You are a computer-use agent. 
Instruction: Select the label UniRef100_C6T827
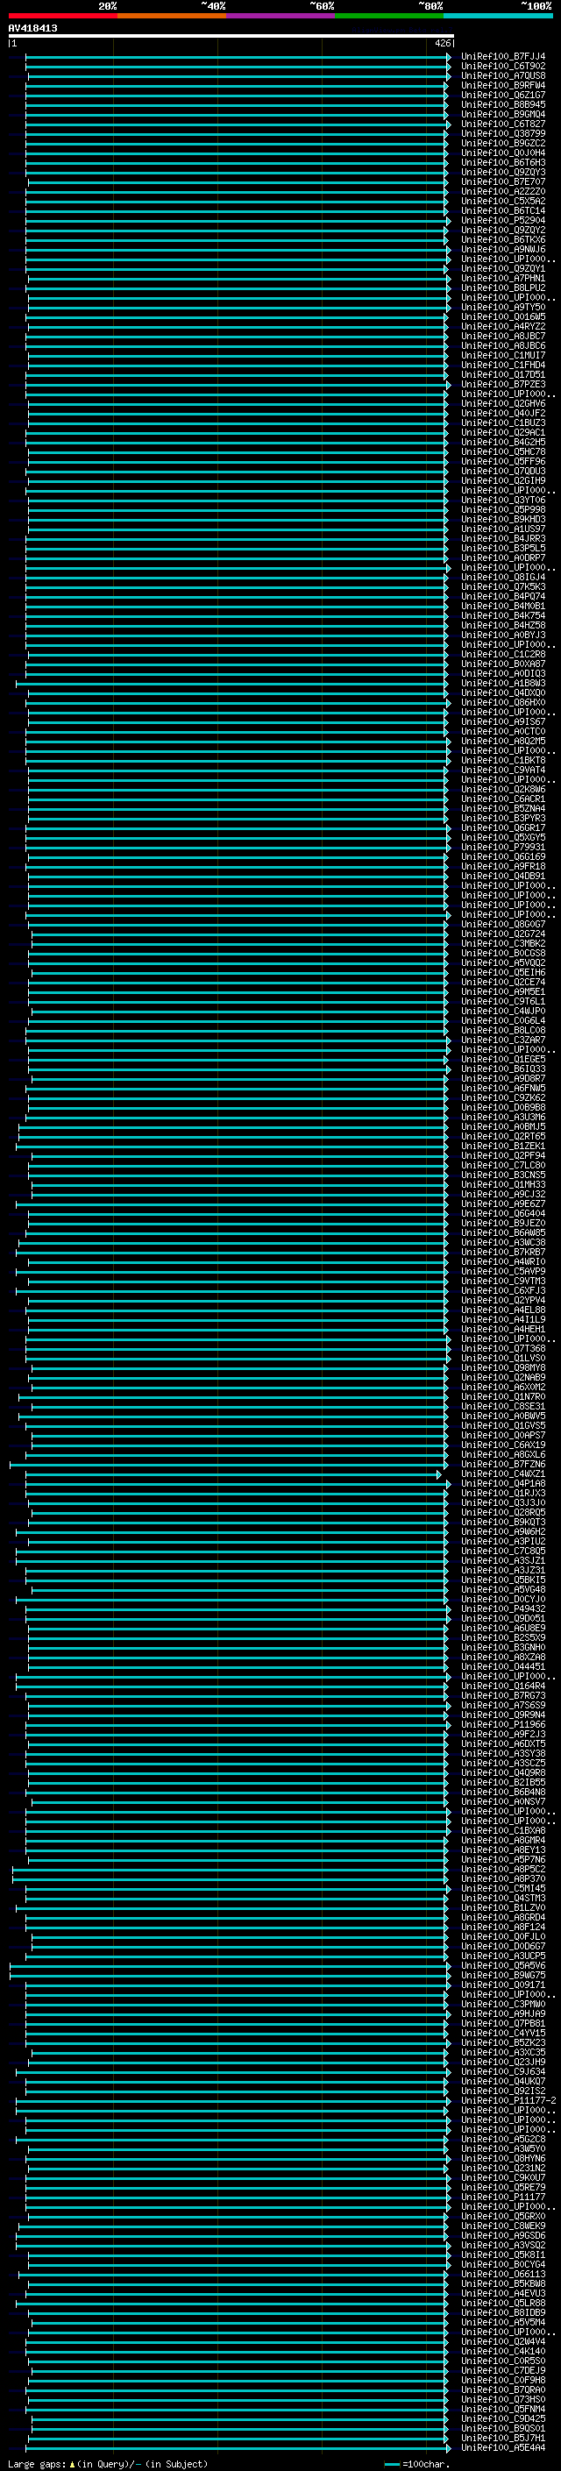coord(502,124)
